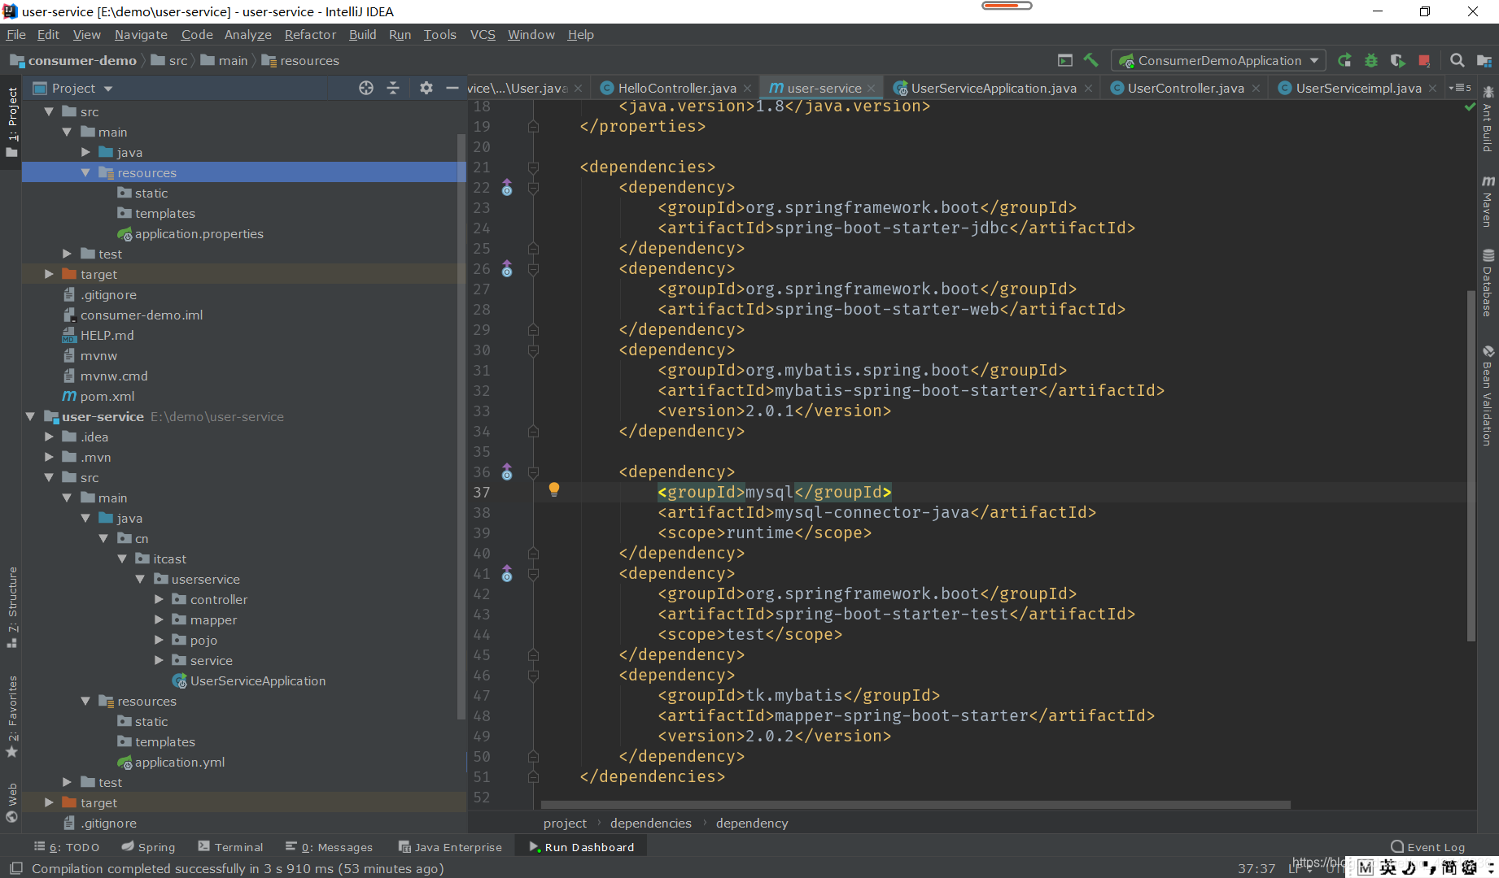
Task: Click the gutter marker on line 41
Action: pos(507,574)
